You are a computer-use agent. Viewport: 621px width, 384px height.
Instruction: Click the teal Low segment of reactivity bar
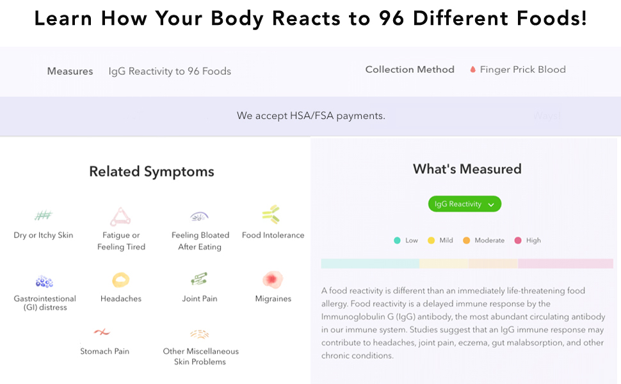pyautogui.click(x=369, y=263)
